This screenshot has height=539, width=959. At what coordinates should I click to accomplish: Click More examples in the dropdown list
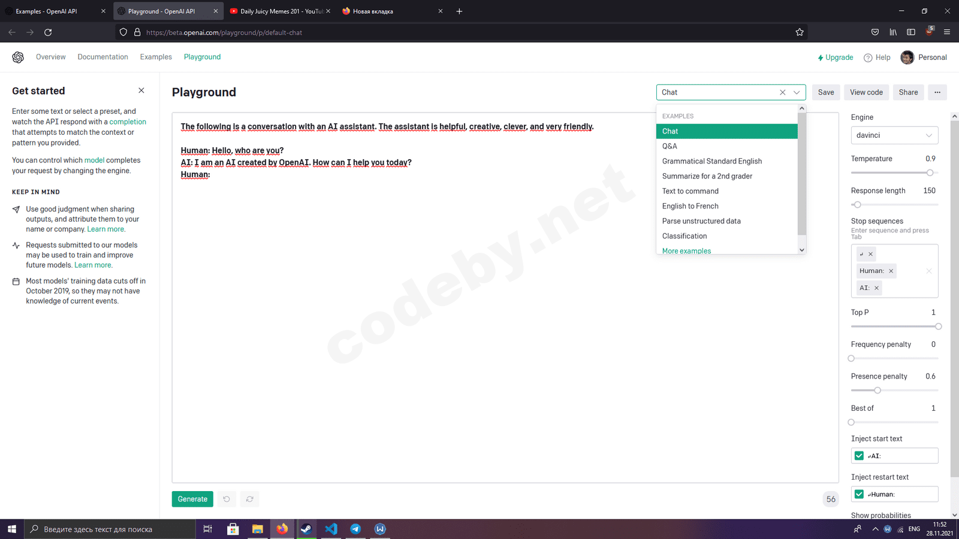(x=686, y=250)
